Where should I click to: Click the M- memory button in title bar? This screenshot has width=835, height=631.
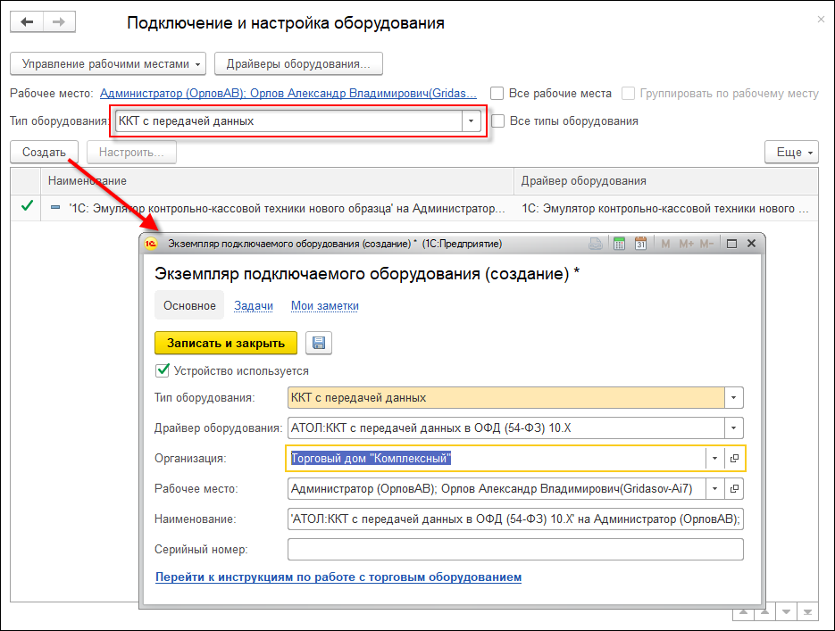tap(706, 244)
